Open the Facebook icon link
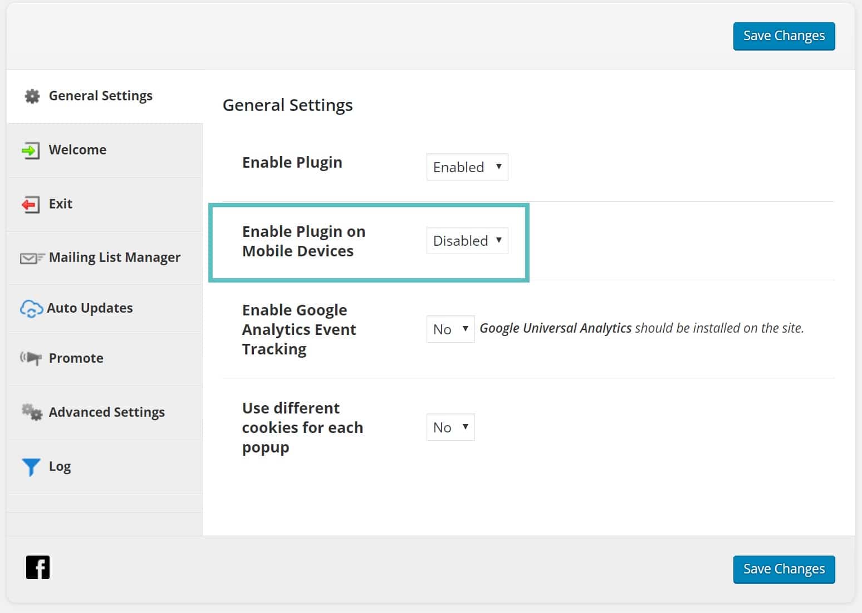This screenshot has width=862, height=613. tap(38, 567)
